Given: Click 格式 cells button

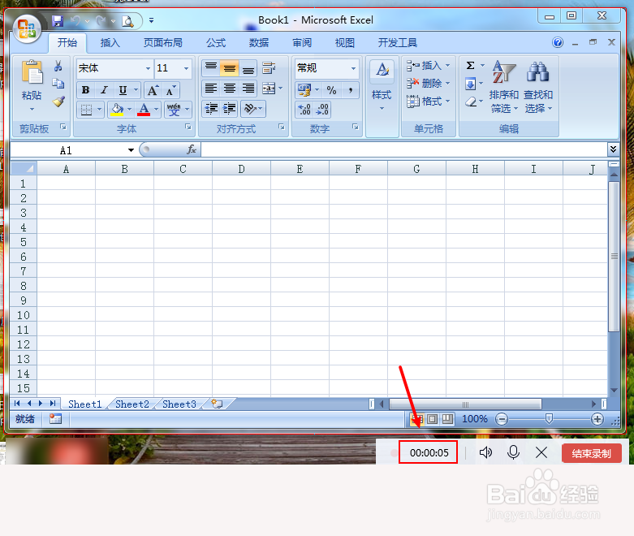Looking at the screenshot, I should pyautogui.click(x=429, y=102).
